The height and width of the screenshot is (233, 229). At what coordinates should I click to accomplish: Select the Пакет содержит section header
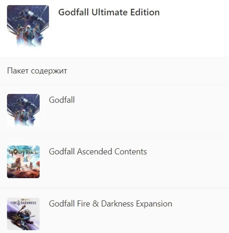pos(37,71)
